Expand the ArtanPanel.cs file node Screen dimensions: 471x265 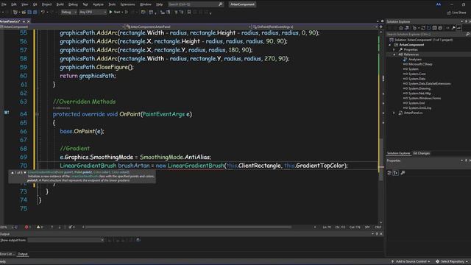394,113
